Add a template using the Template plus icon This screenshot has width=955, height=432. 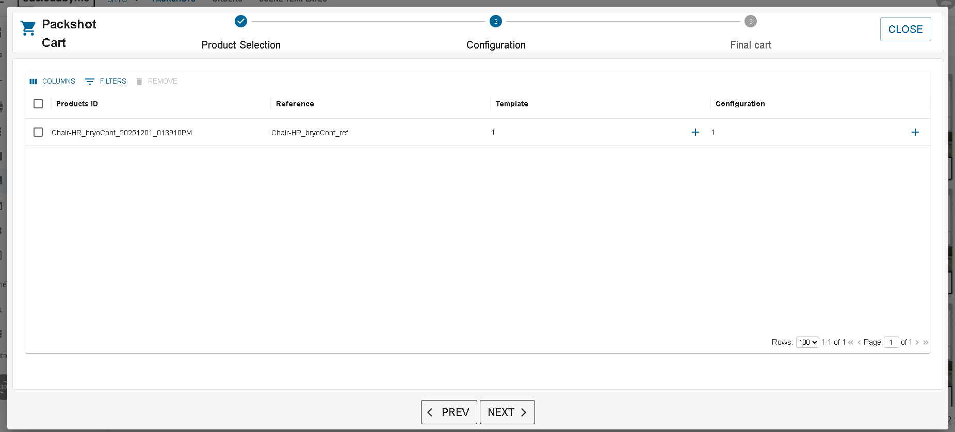(695, 132)
